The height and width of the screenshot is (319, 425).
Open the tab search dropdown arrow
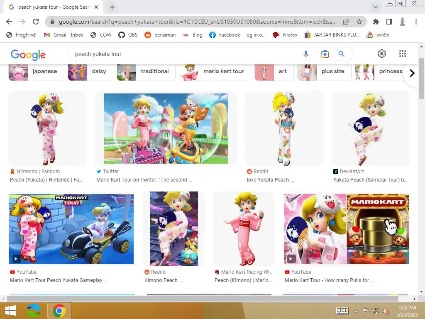click(x=376, y=7)
